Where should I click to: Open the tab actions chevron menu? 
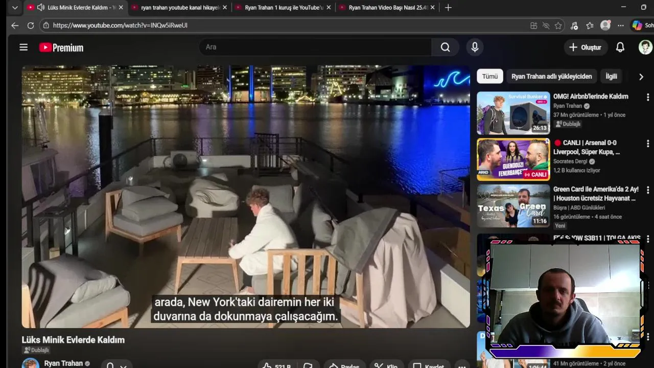click(15, 8)
